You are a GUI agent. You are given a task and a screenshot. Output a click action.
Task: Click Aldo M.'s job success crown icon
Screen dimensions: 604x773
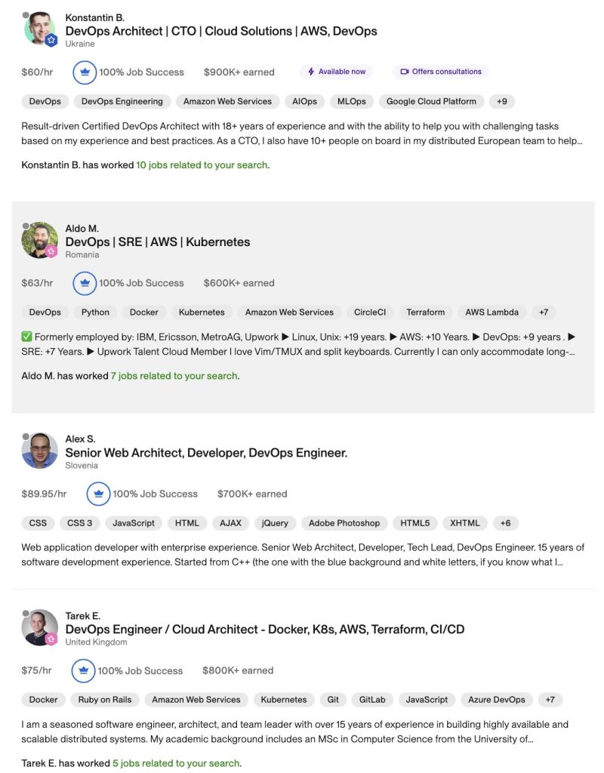tap(85, 283)
